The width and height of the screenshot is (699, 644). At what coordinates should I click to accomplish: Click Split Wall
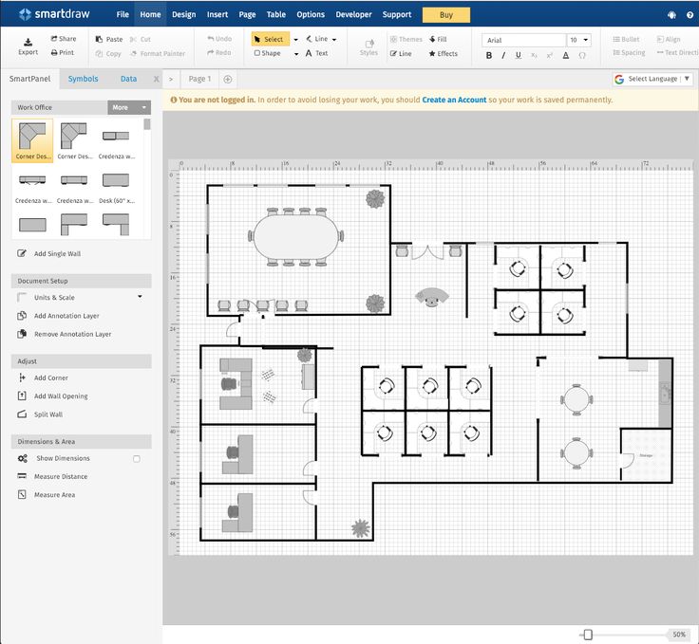coord(40,414)
